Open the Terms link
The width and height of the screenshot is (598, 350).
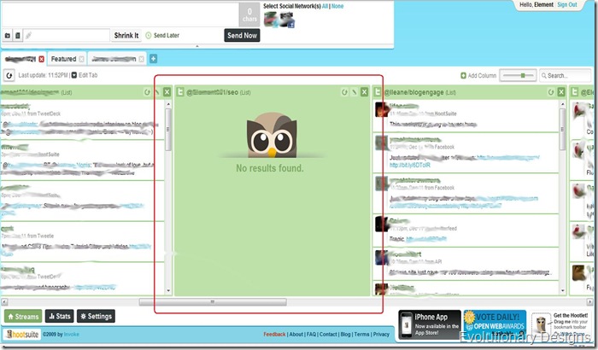click(x=361, y=335)
